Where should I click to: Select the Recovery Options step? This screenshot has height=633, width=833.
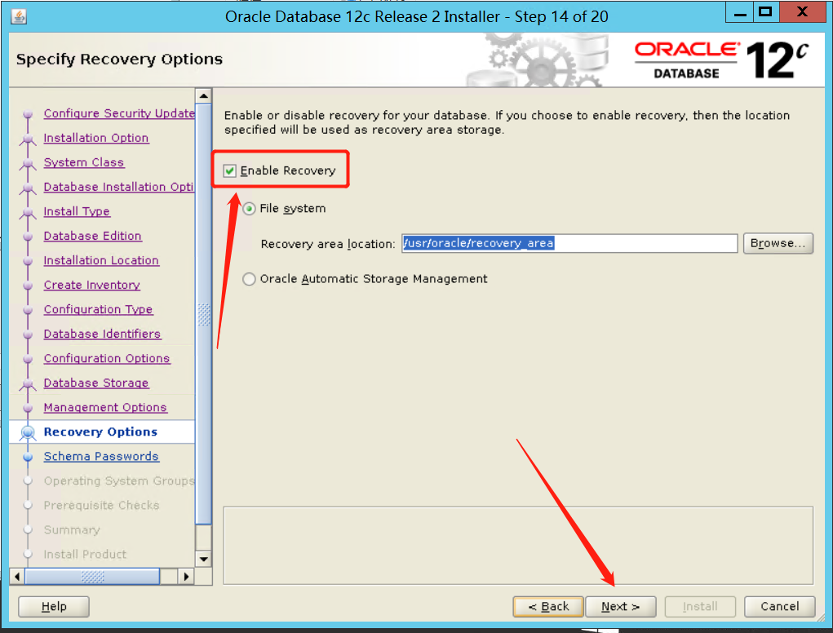100,432
